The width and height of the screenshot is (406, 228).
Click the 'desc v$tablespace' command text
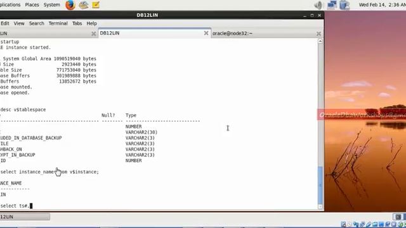23,110
